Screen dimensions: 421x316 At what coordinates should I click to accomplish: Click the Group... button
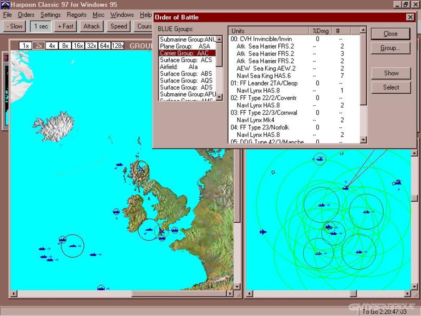[390, 48]
